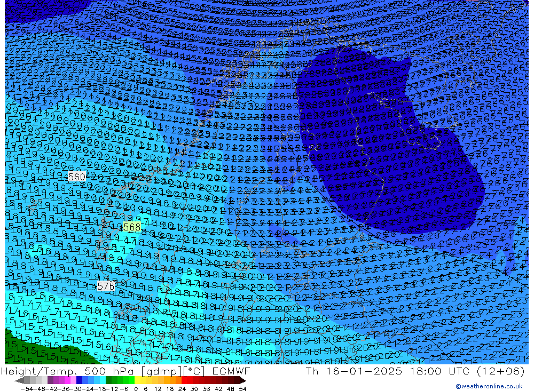Click the 16-01-2025 date text
This screenshot has width=534, height=391.
tap(364, 371)
